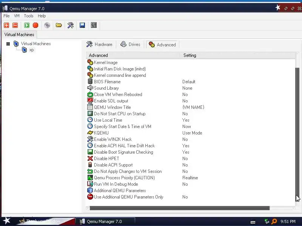Click the BIOS Filename 'Default' setting value

click(x=189, y=82)
